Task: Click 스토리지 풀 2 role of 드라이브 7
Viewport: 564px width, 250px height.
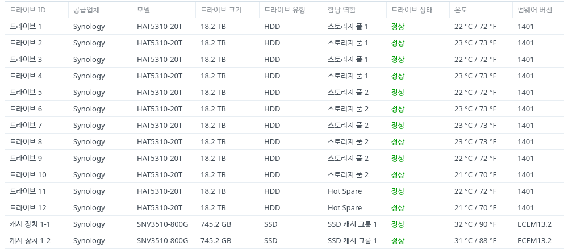Action: [348, 125]
